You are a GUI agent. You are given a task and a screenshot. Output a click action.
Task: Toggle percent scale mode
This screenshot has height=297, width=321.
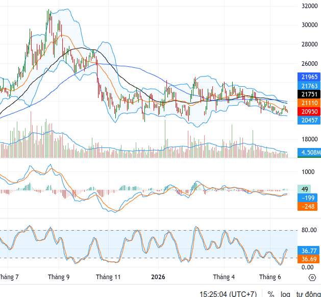coord(271,294)
